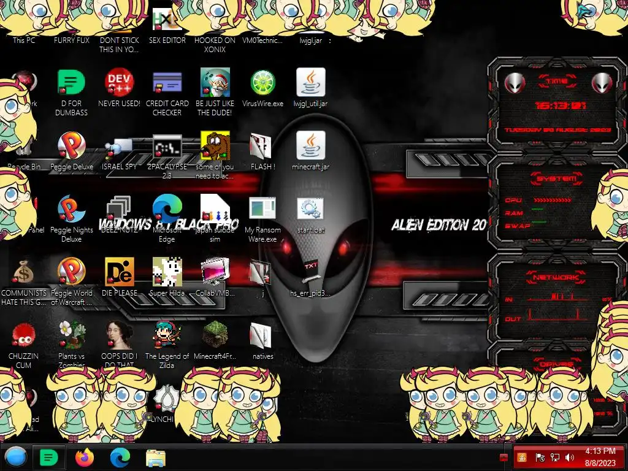Launch the Microsoft Edge desktop shortcut
628x471 pixels.
[167, 209]
